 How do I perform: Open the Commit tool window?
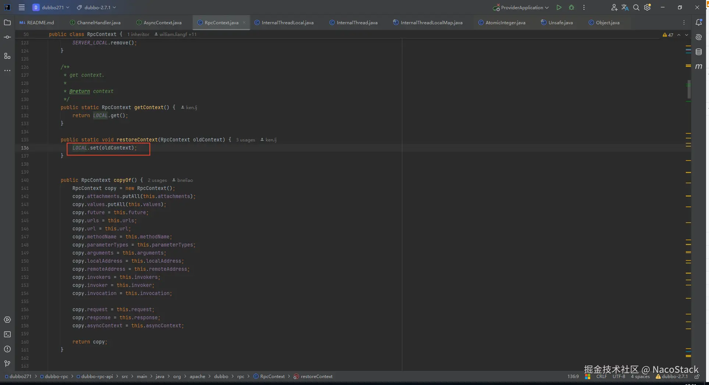click(7, 37)
